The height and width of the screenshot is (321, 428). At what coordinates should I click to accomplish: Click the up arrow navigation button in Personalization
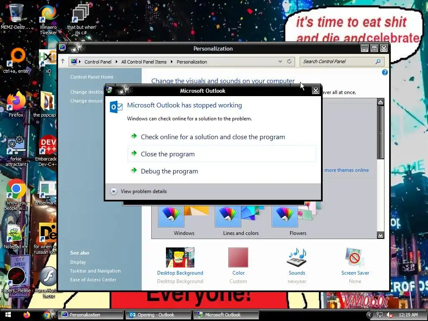[63, 61]
